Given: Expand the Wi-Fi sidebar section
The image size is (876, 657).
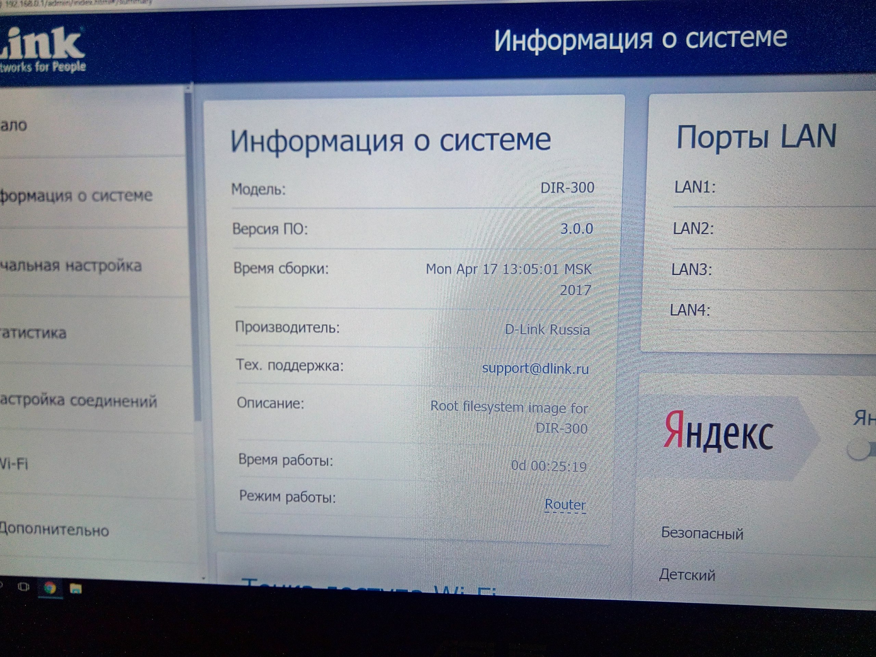Looking at the screenshot, I should pos(14,463).
